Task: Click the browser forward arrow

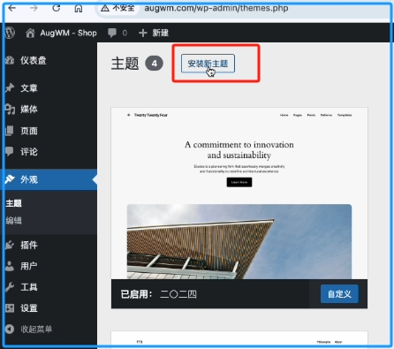Action: tap(34, 8)
